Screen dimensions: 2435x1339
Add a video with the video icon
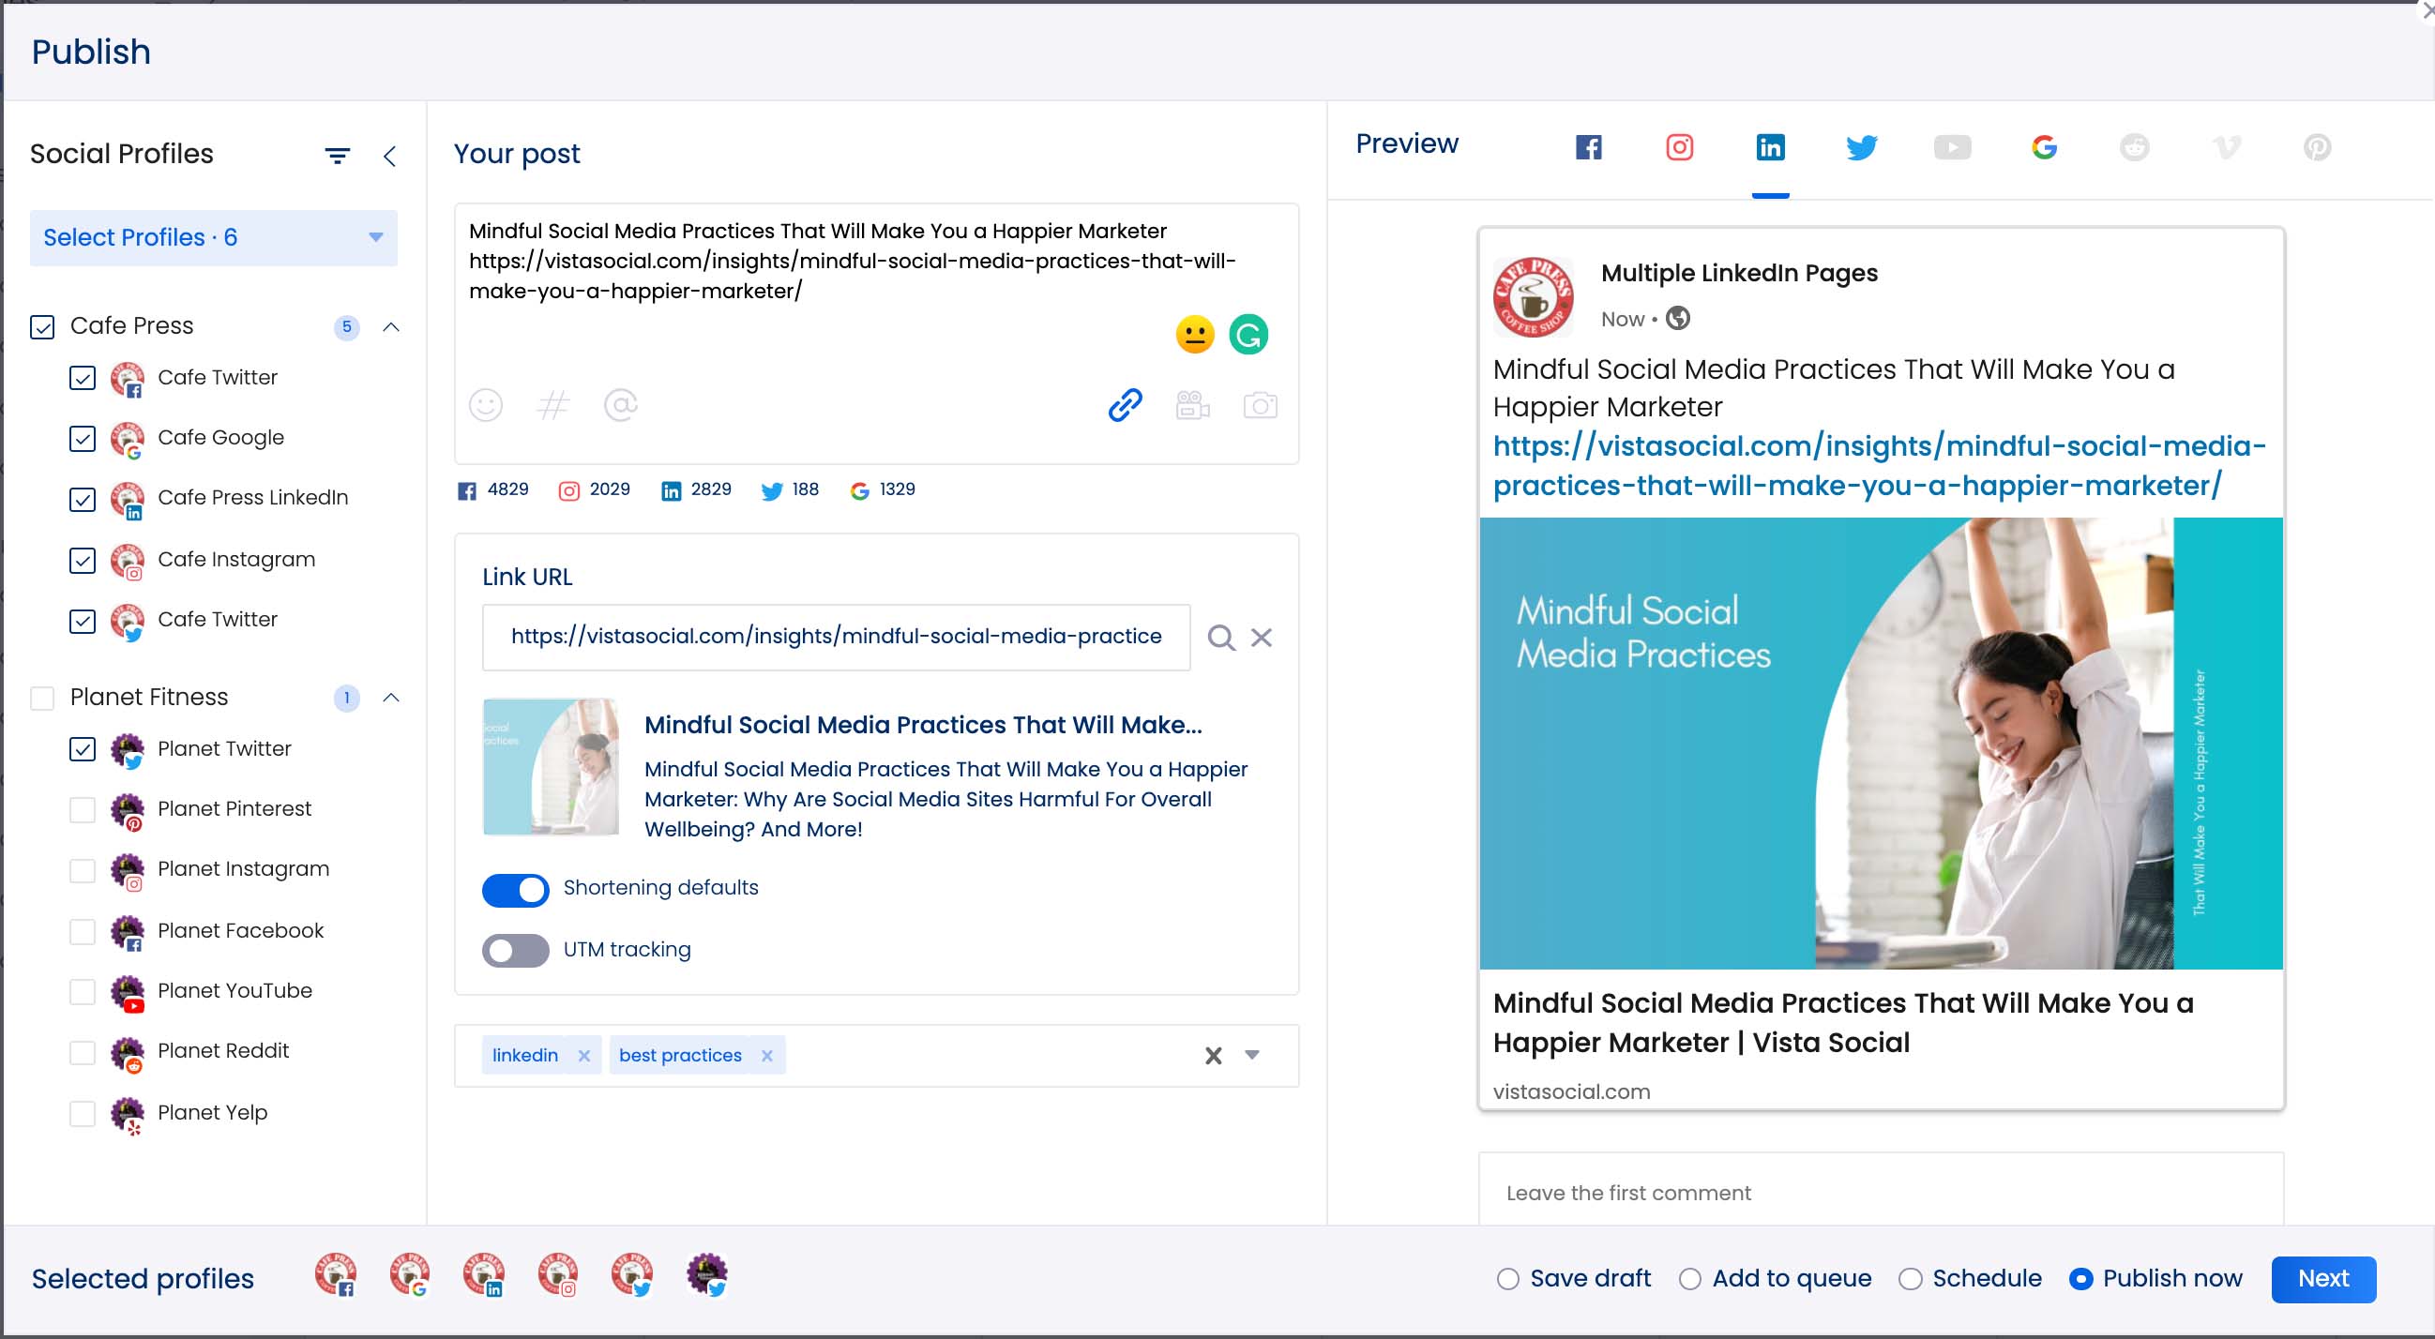(x=1192, y=405)
